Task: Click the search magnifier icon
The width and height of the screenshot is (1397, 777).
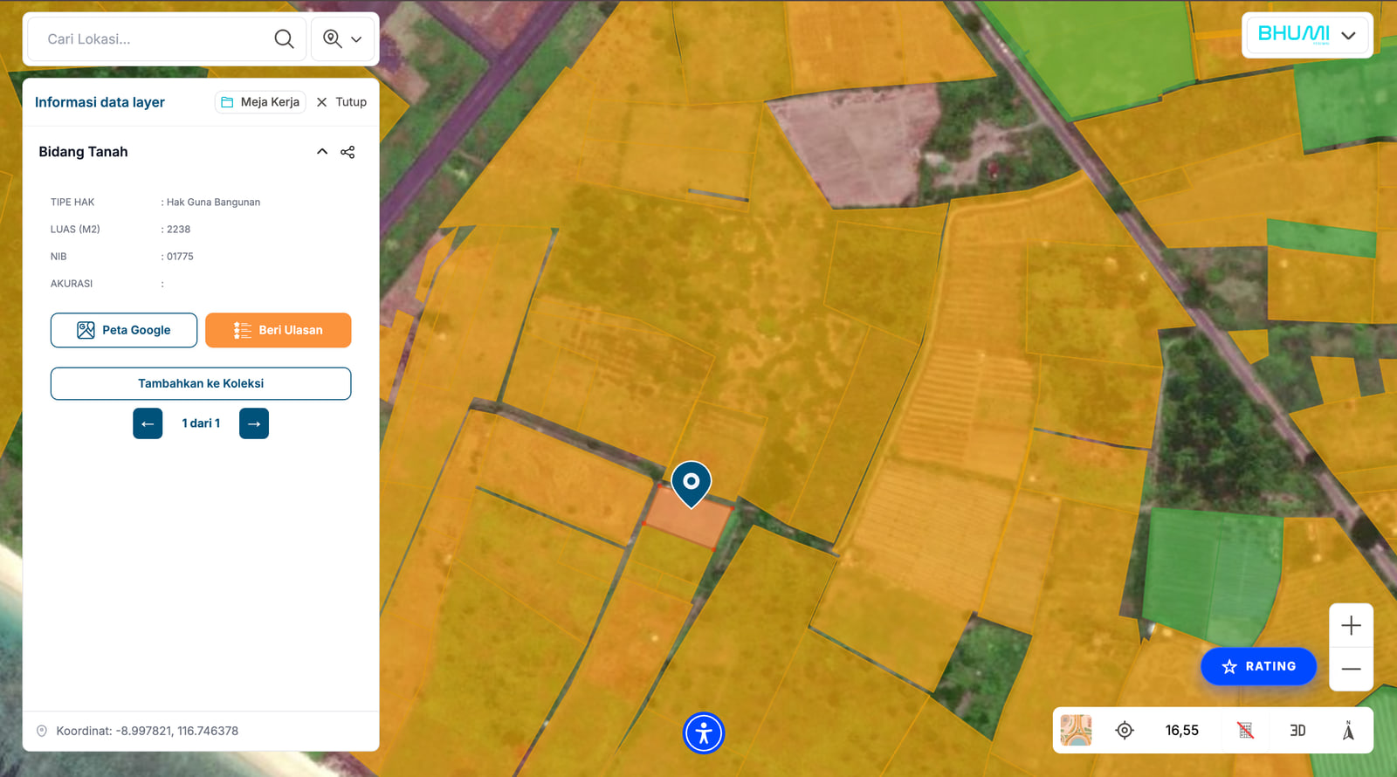Action: coord(284,38)
